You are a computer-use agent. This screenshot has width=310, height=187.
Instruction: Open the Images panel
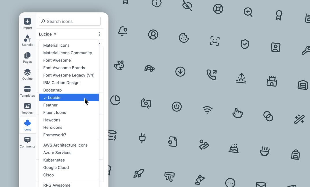pyautogui.click(x=27, y=108)
